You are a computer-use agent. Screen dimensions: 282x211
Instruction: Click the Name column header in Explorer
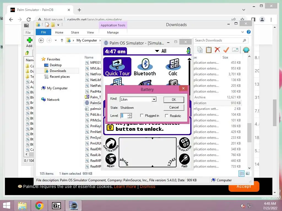pyautogui.click(x=89, y=57)
